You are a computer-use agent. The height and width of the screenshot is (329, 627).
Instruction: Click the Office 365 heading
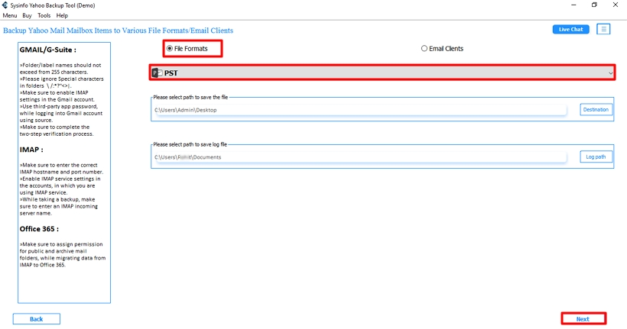[39, 229]
